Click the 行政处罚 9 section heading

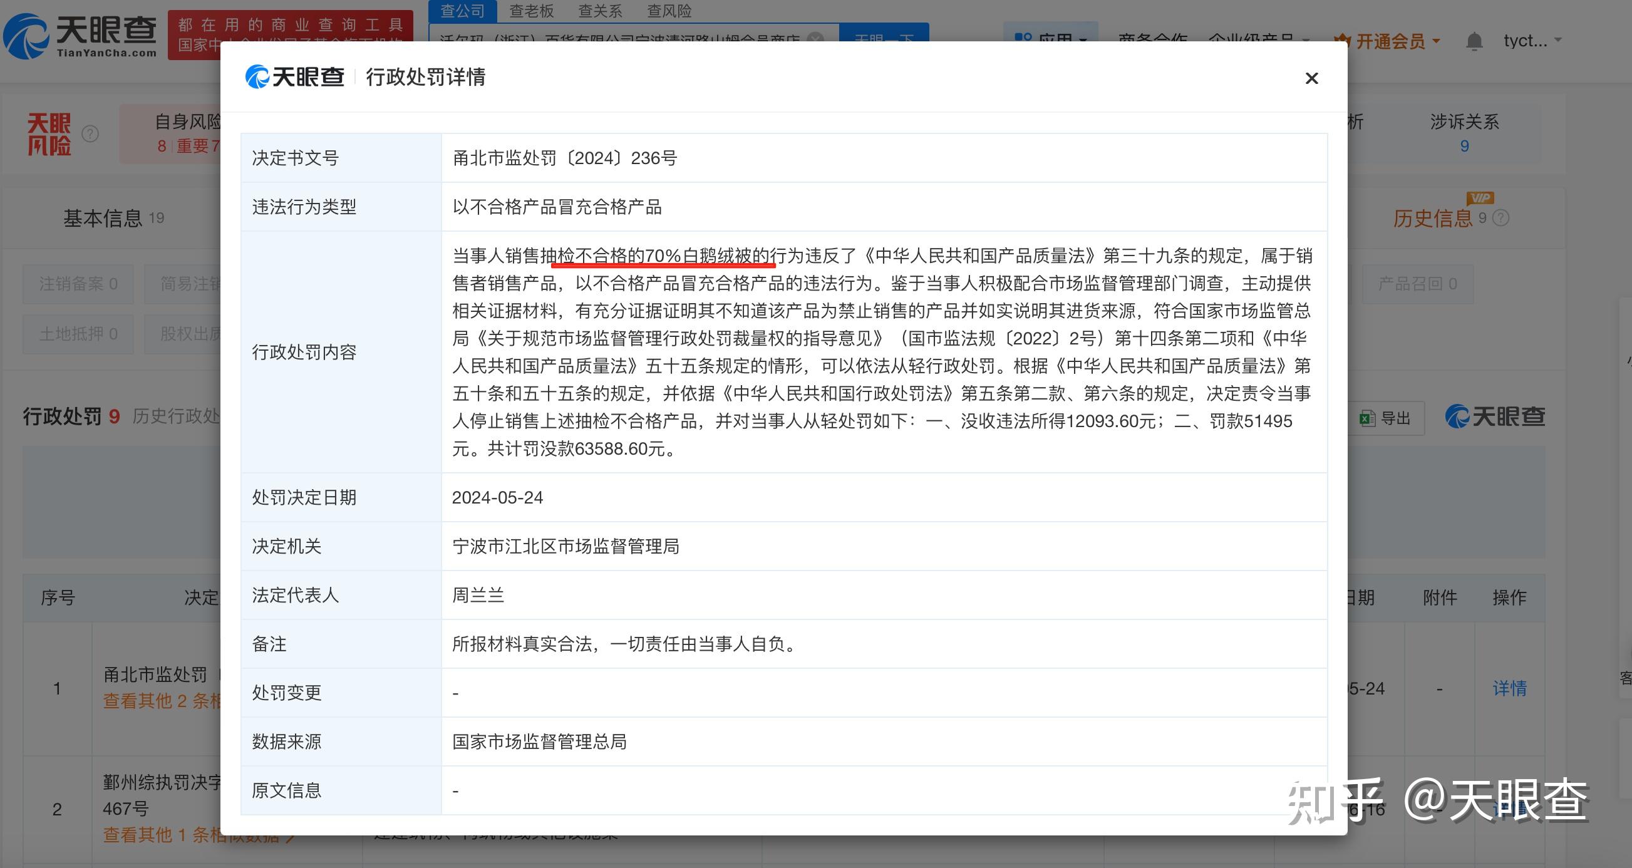click(x=71, y=416)
